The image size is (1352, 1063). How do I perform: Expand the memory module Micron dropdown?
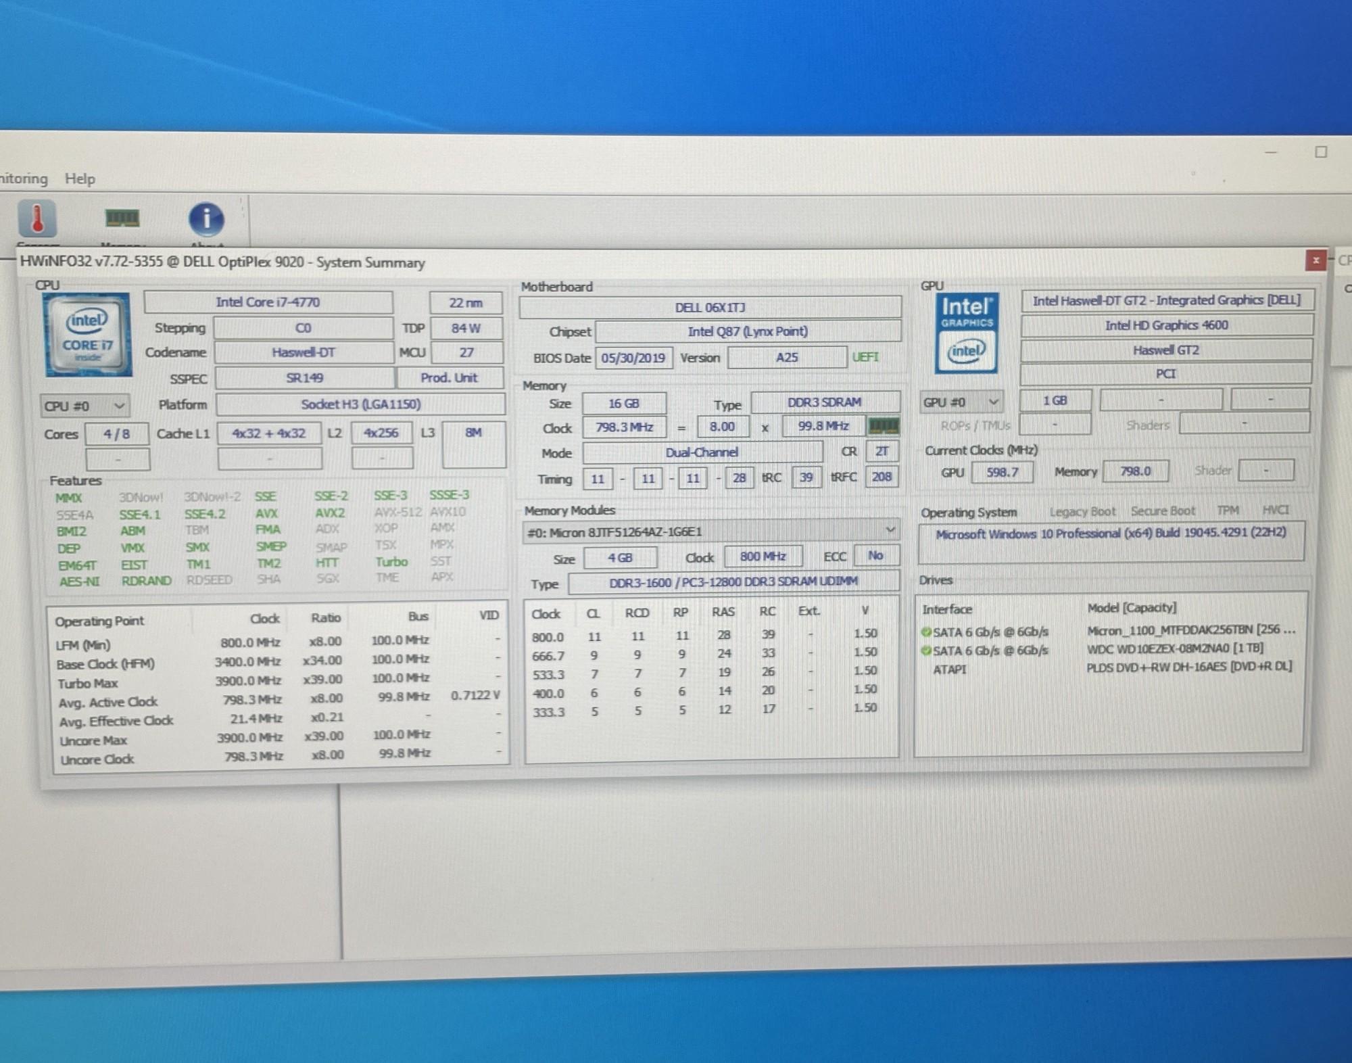890,530
